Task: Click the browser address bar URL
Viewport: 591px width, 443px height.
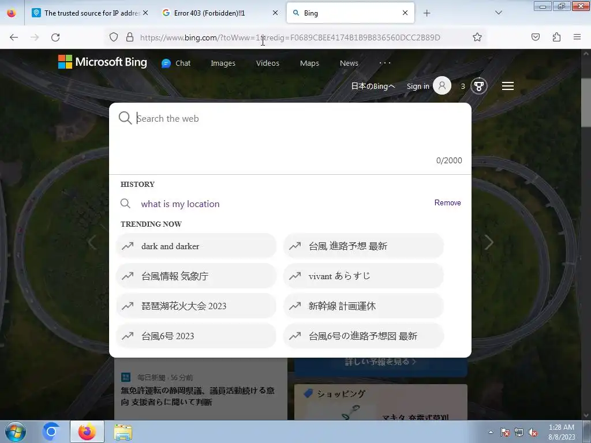Action: 290,37
